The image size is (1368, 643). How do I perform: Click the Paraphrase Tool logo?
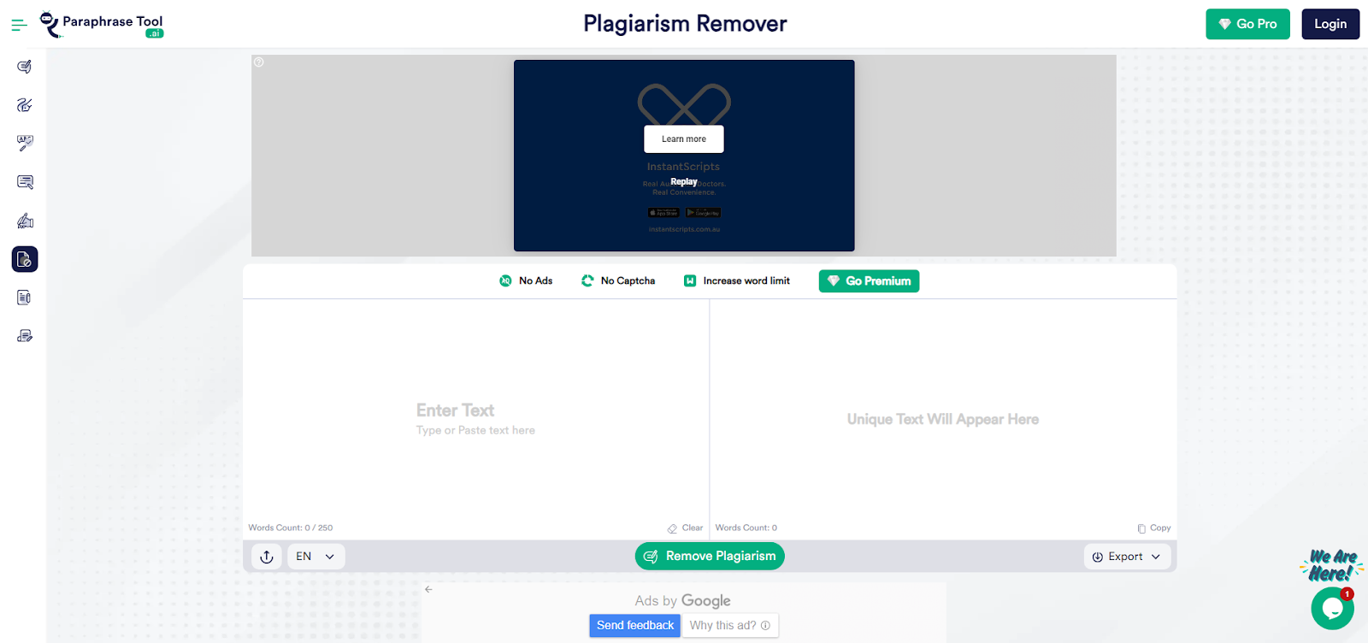coord(102,25)
